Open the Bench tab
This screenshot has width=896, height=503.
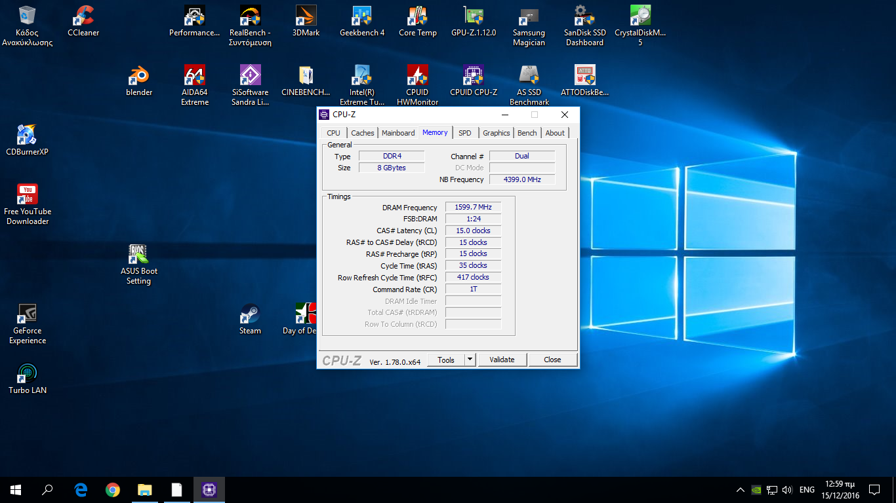[527, 133]
